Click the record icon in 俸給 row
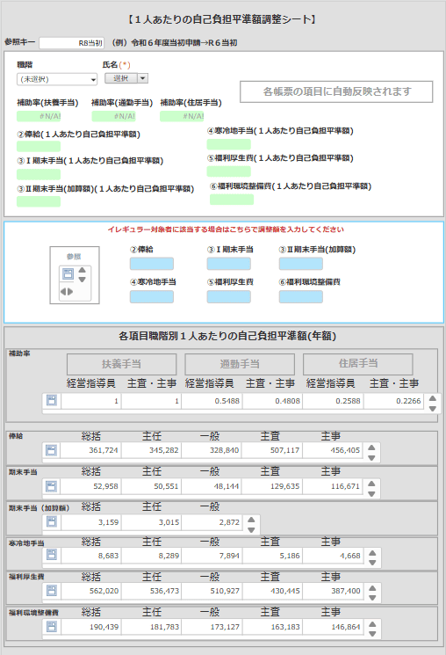The width and height of the screenshot is (446, 655). click(52, 450)
